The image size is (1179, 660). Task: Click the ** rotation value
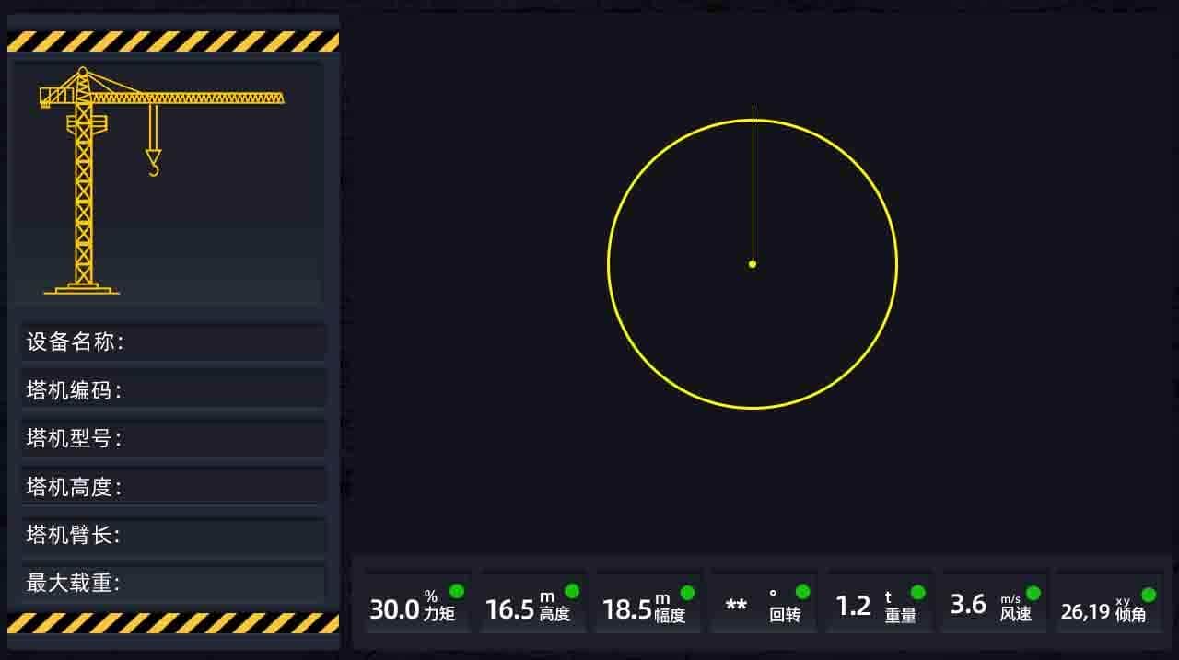click(x=736, y=606)
